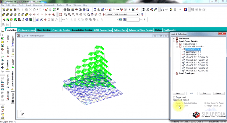Select YRANGE 3 21 FLOAD 2 GZ
Image resolution: width=227 pixels, height=123 pixels.
197,71
